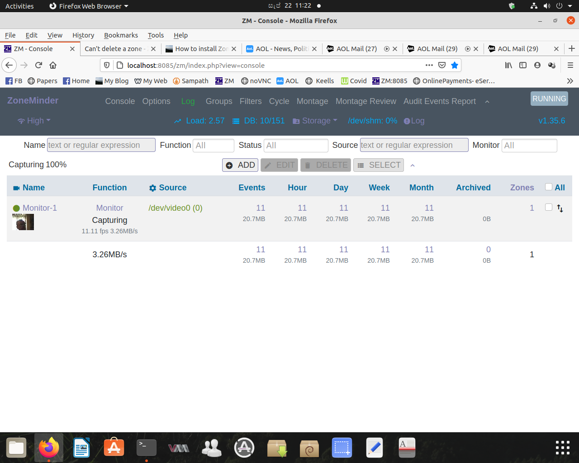Viewport: 579px width, 463px height.
Task: Open the Monitor-1 camera thumbnail
Action: click(23, 222)
